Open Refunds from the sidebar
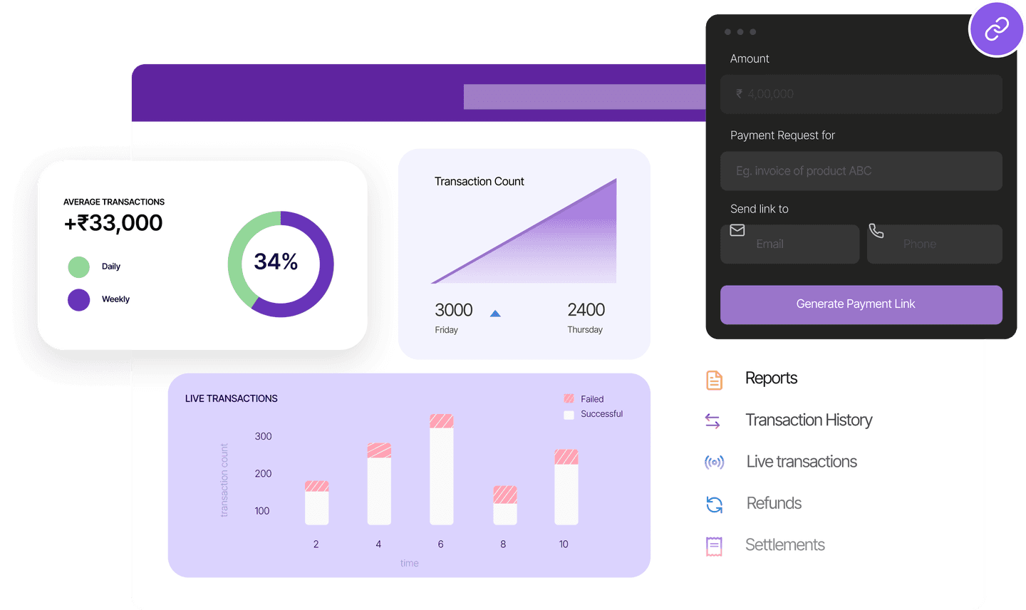 click(x=773, y=504)
